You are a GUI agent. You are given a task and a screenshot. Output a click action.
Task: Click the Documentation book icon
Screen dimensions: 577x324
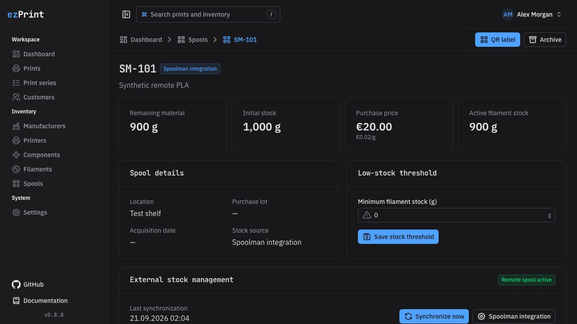click(16, 301)
